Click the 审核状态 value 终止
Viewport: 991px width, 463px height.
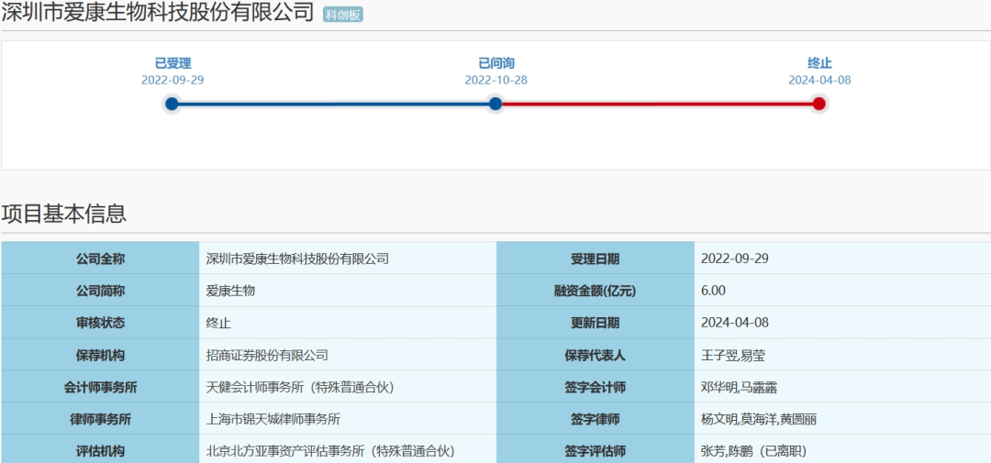coord(219,323)
